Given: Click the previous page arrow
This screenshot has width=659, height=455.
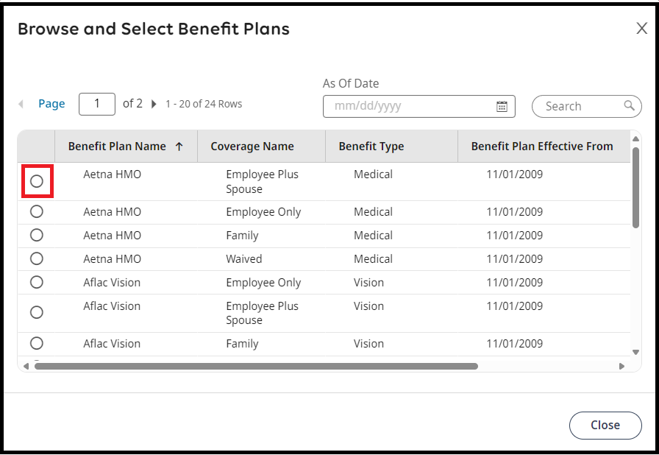Looking at the screenshot, I should pyautogui.click(x=21, y=104).
